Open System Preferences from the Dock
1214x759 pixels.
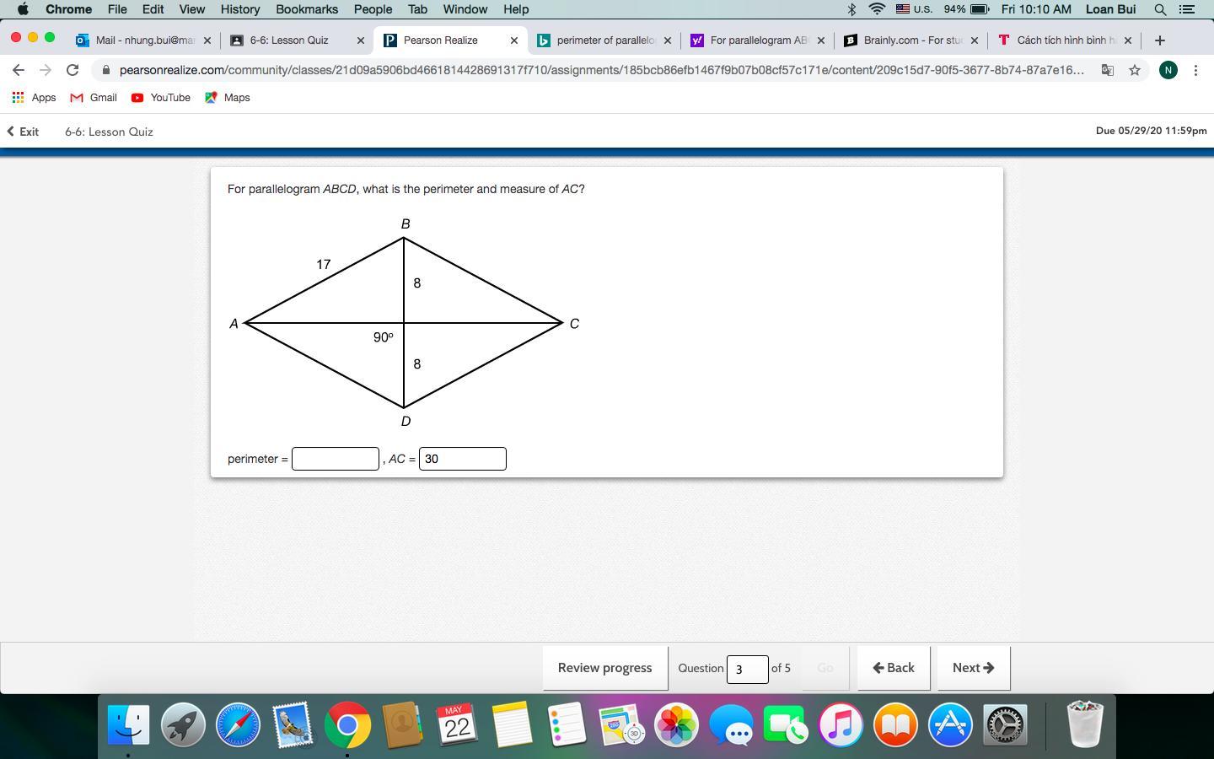coord(1005,724)
